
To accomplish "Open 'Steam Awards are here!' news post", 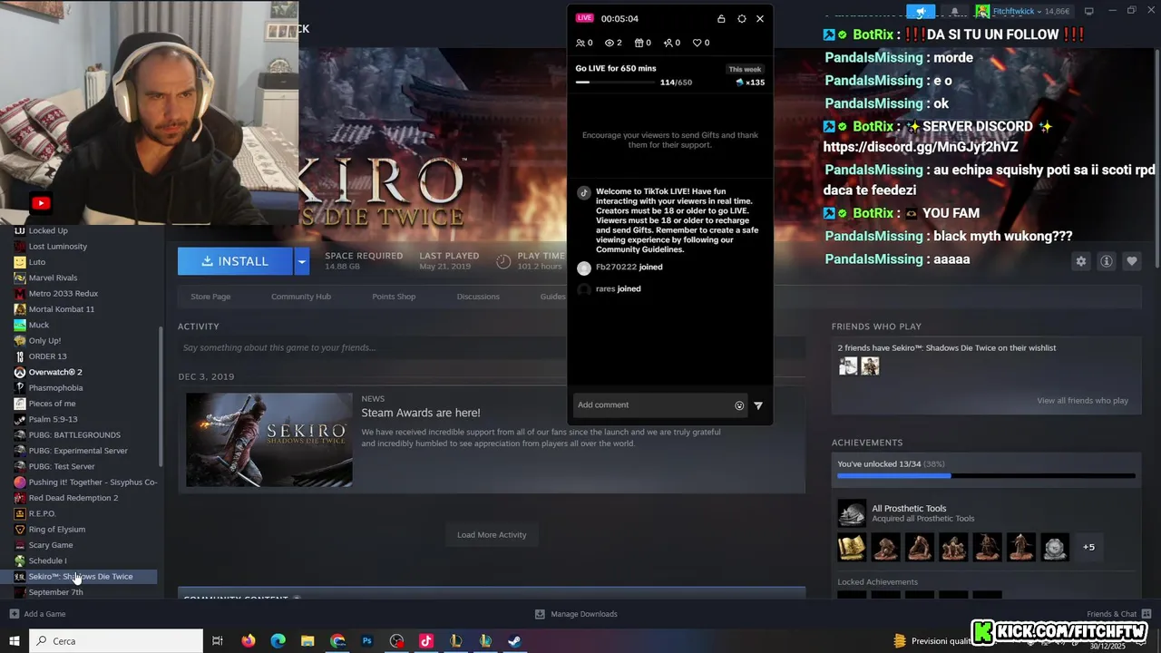I will [x=421, y=413].
